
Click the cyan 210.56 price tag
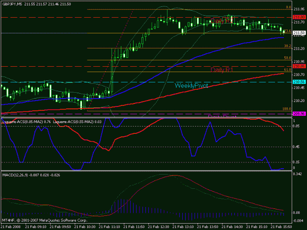coord(299,82)
